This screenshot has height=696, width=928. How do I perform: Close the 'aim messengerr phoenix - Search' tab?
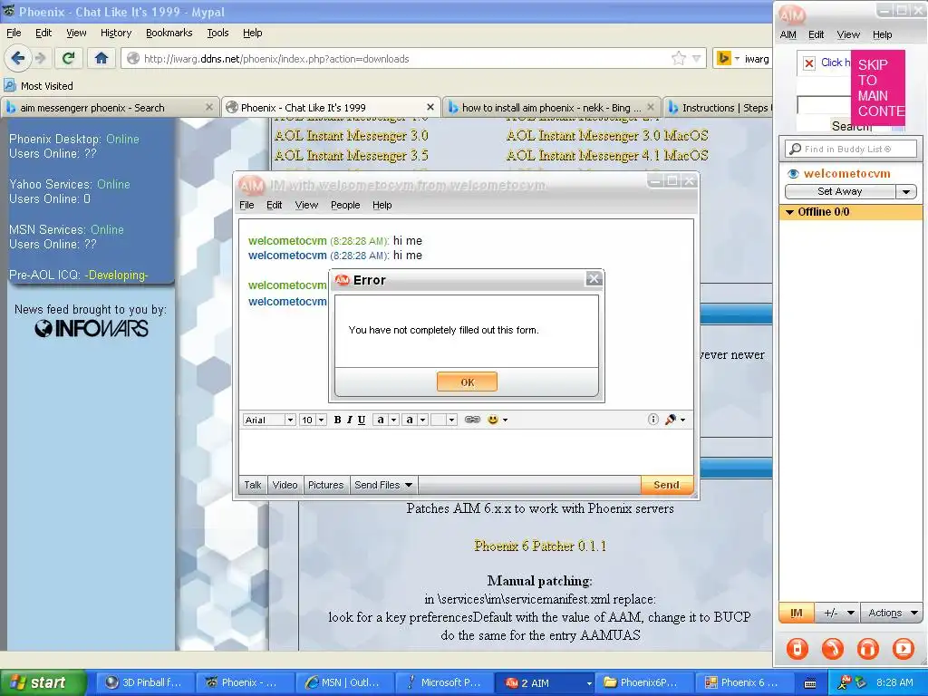click(x=209, y=107)
